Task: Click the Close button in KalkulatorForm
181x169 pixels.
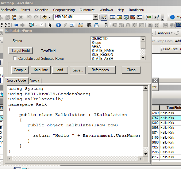Action: [131, 70]
